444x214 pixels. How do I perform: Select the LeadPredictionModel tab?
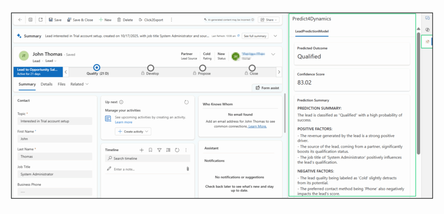(312, 31)
